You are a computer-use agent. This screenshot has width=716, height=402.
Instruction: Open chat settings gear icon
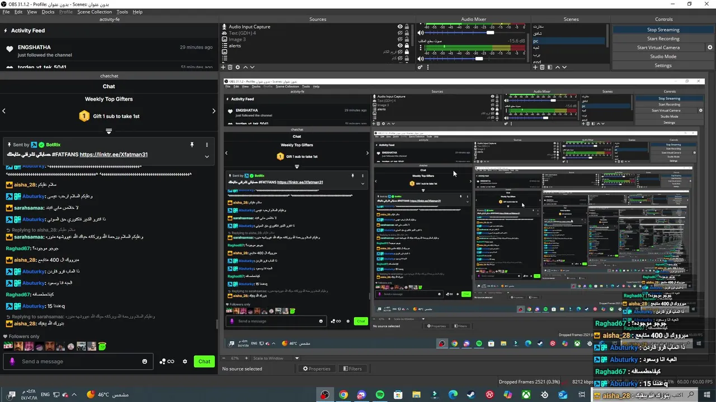click(185, 361)
